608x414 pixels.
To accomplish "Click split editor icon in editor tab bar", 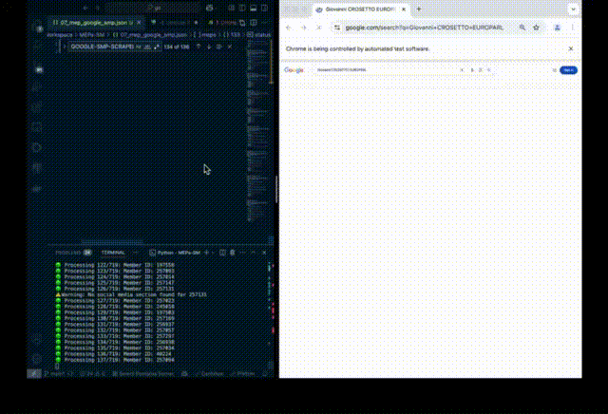I will (254, 23).
